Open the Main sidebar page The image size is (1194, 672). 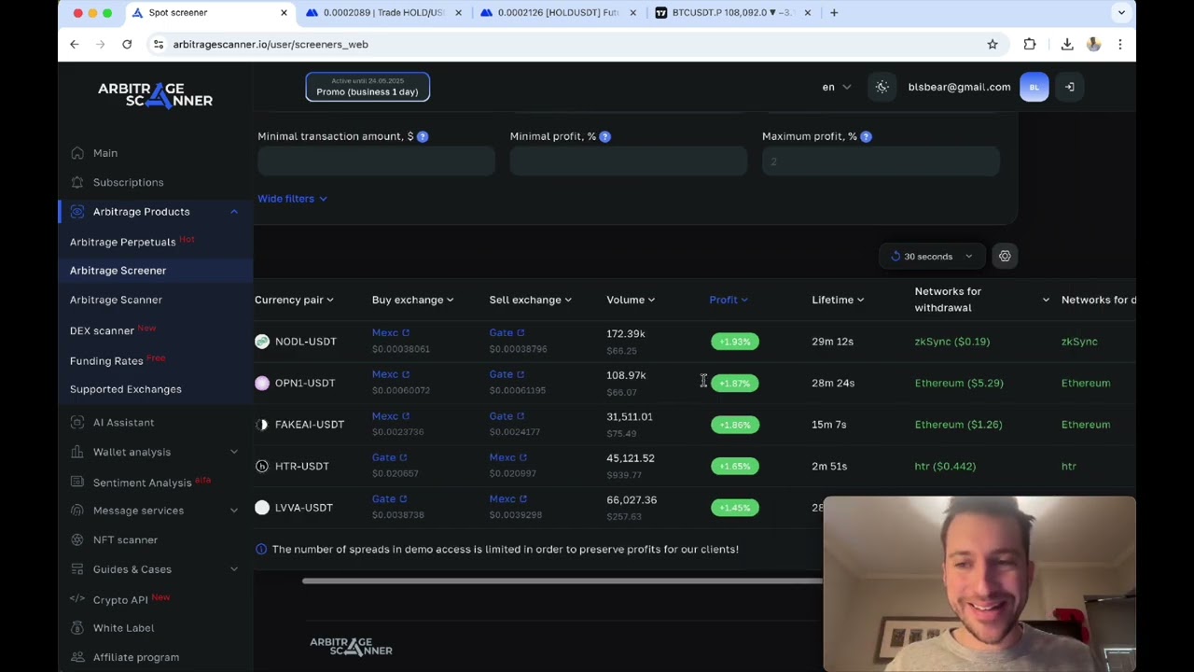click(104, 153)
